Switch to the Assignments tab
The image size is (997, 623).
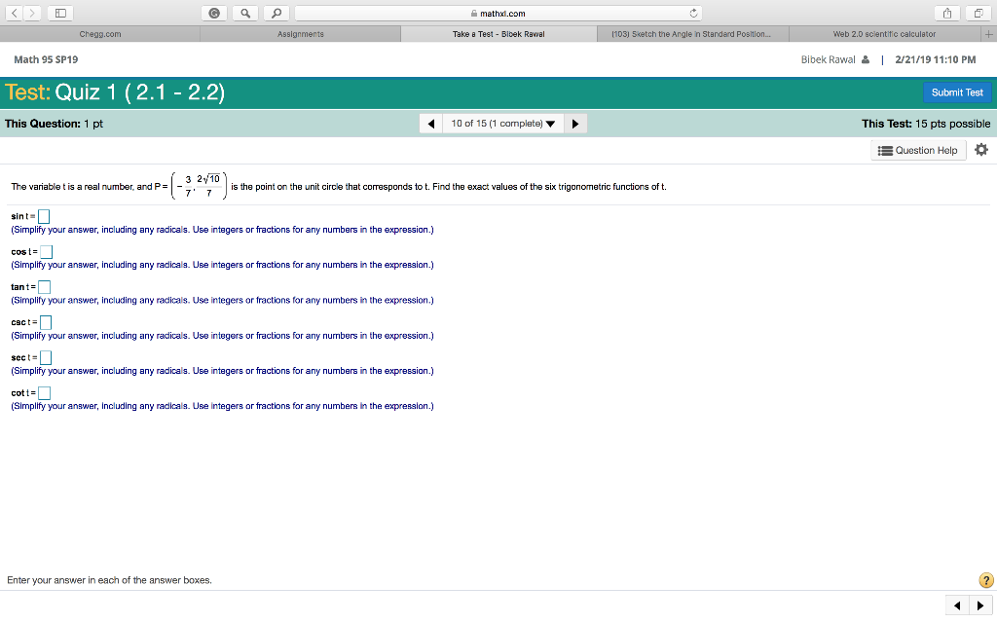click(300, 34)
